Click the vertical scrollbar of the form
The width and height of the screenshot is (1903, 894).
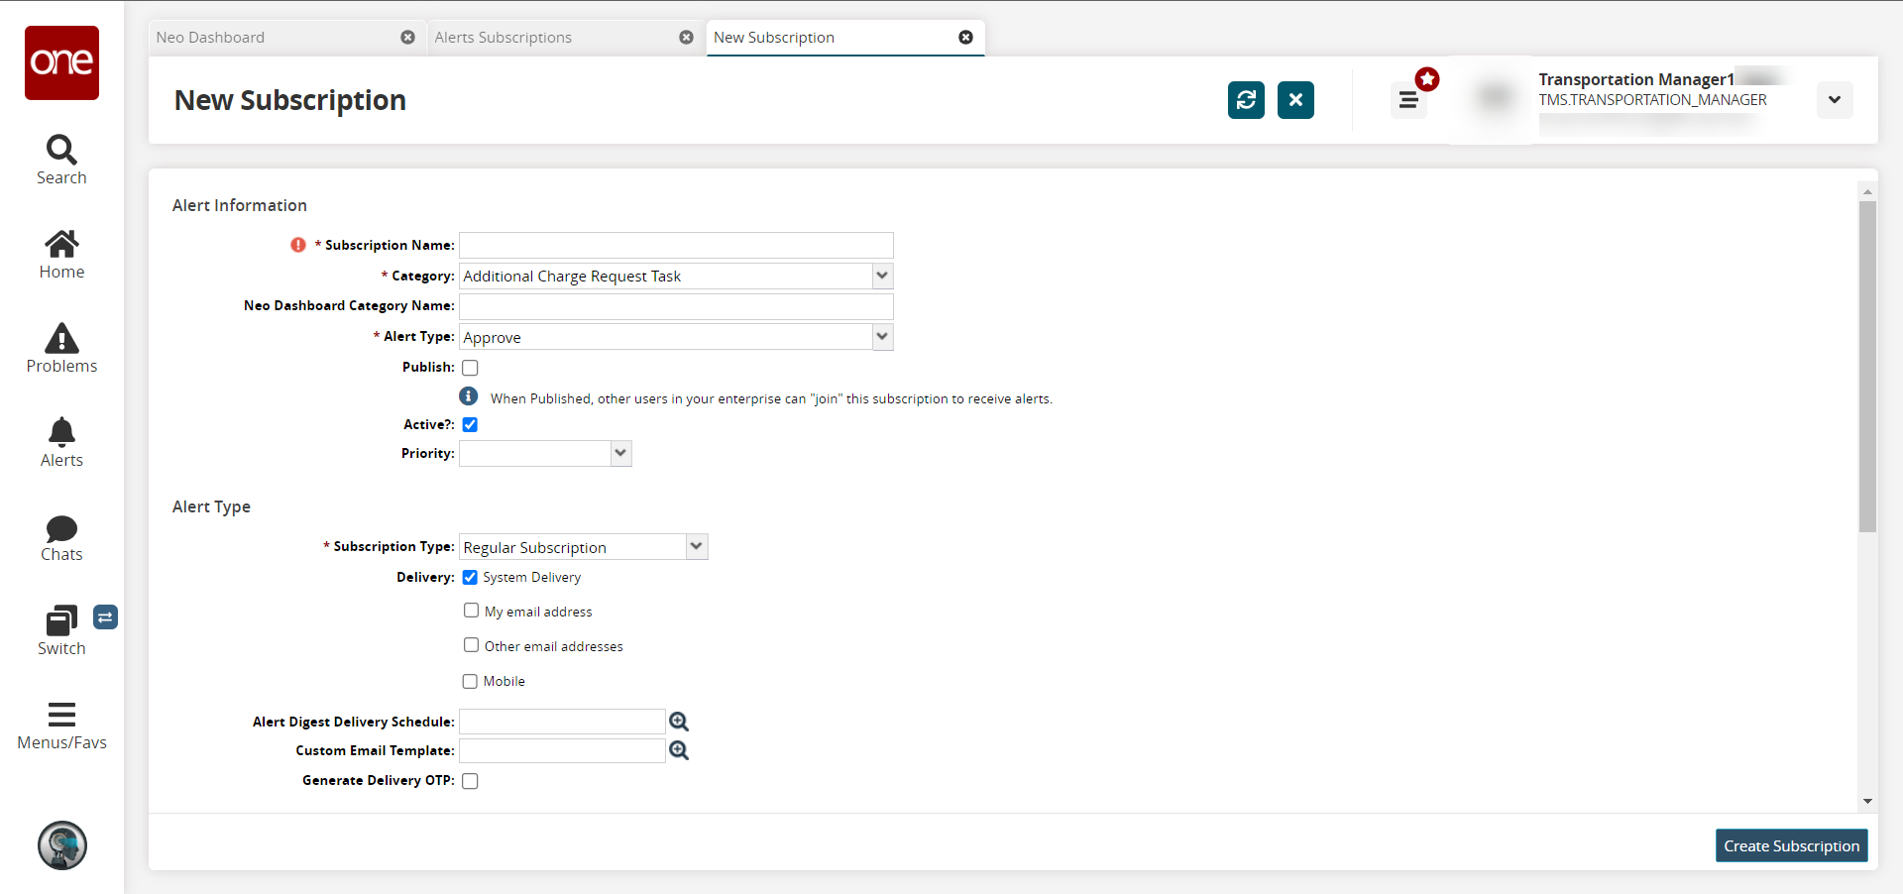[x=1867, y=367]
